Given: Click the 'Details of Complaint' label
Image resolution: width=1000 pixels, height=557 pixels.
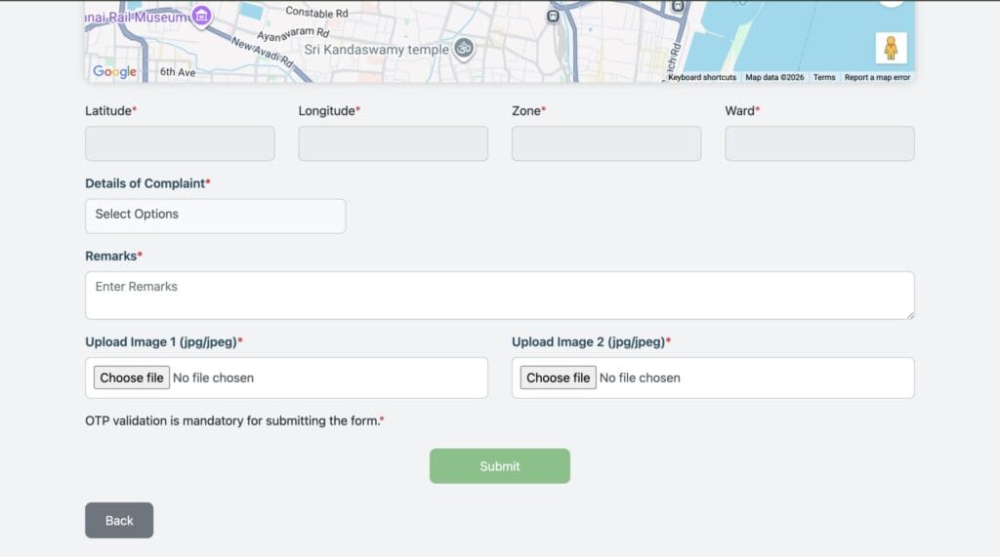Looking at the screenshot, I should (148, 183).
